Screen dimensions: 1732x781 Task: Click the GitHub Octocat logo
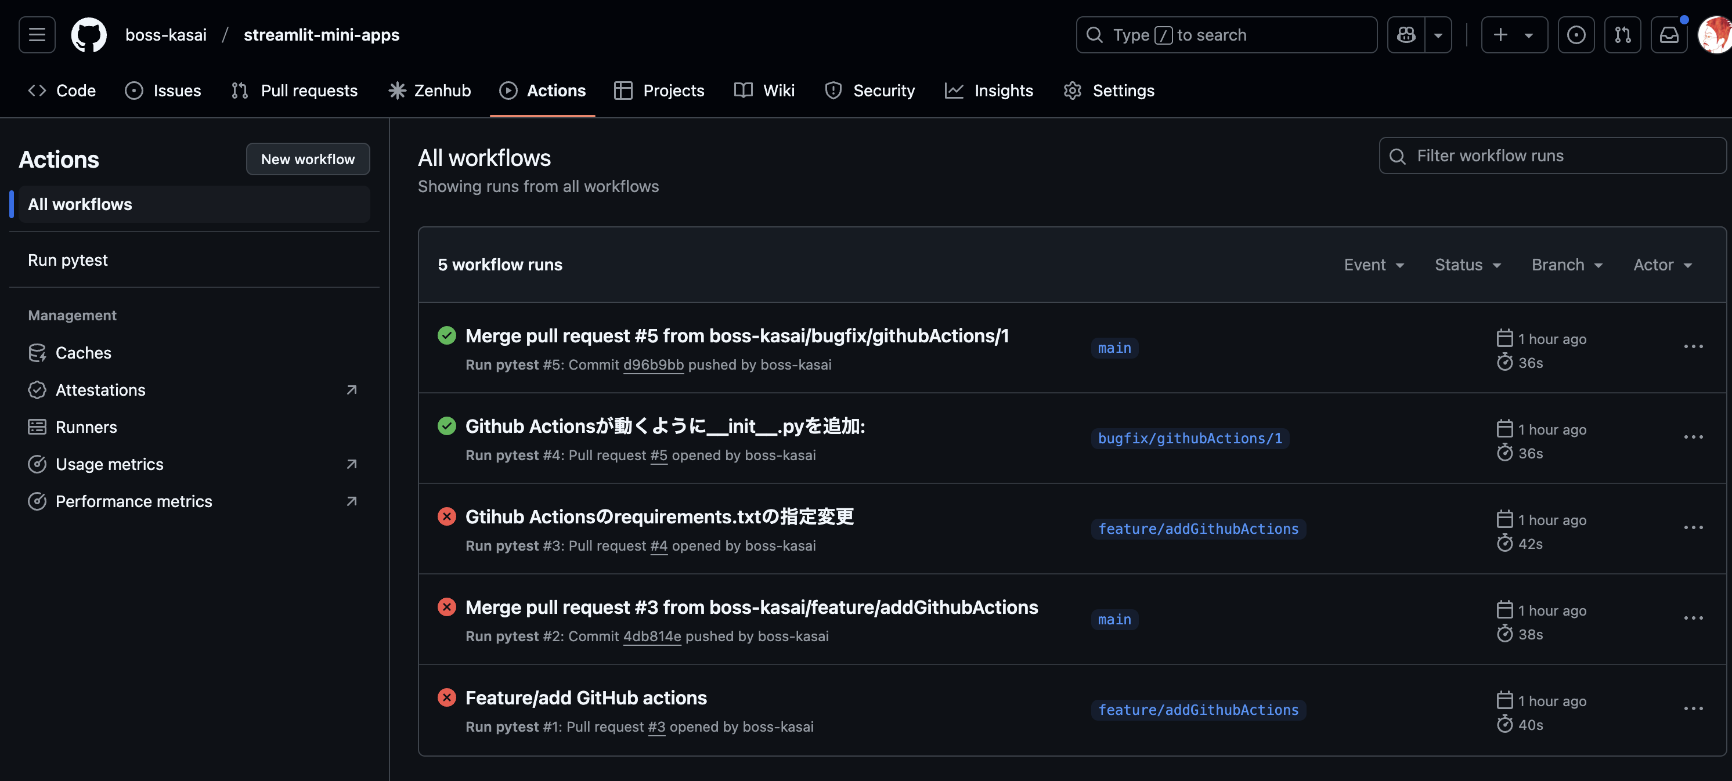[x=89, y=34]
